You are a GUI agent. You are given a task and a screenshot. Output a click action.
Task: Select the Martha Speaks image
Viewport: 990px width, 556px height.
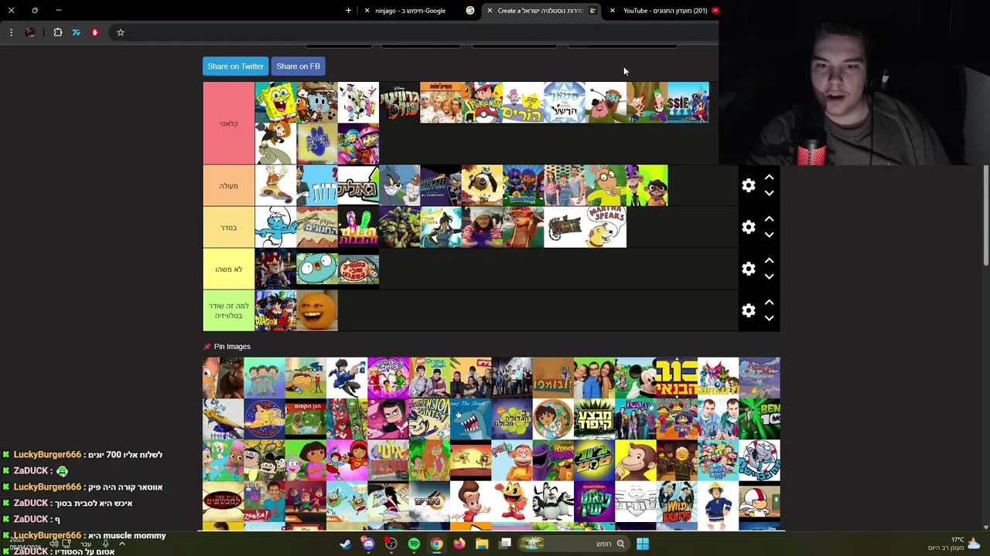(606, 227)
